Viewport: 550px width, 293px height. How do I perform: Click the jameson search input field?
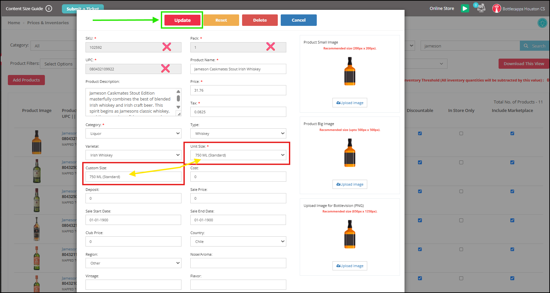tap(470, 46)
